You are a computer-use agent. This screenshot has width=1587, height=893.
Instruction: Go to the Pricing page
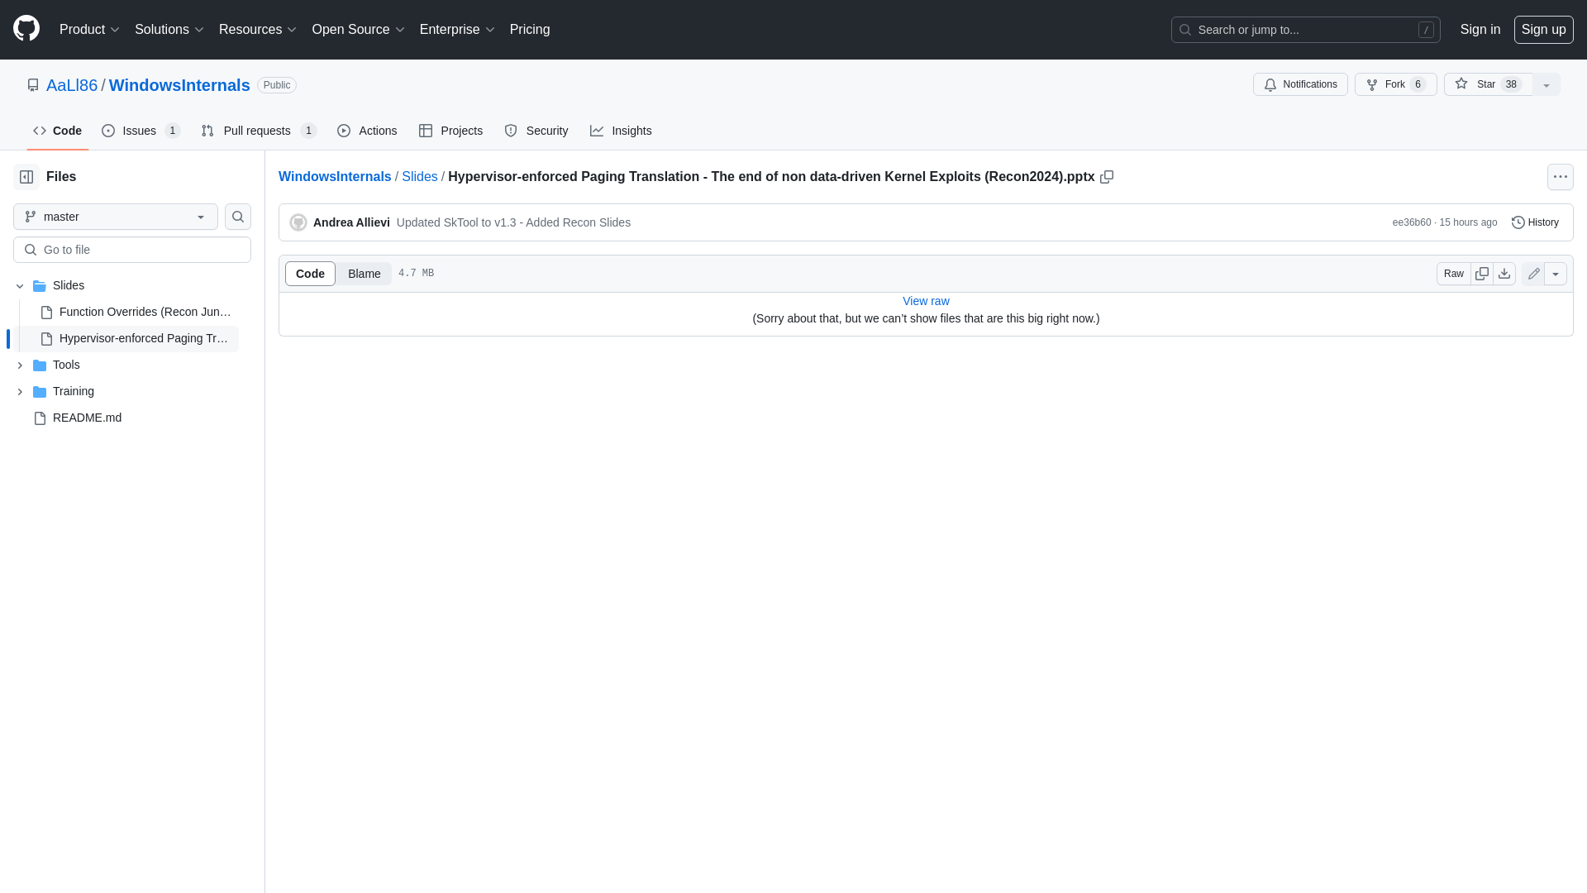pyautogui.click(x=530, y=30)
